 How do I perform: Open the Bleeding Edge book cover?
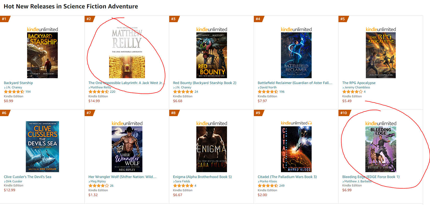click(381, 149)
